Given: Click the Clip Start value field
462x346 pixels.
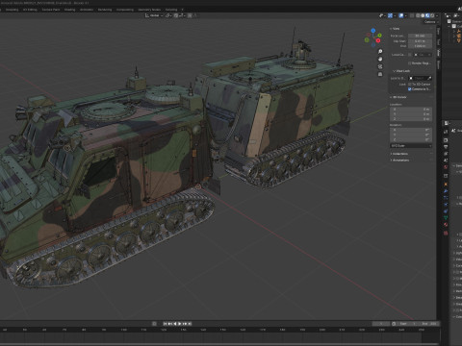Looking at the screenshot, I should pos(420,41).
